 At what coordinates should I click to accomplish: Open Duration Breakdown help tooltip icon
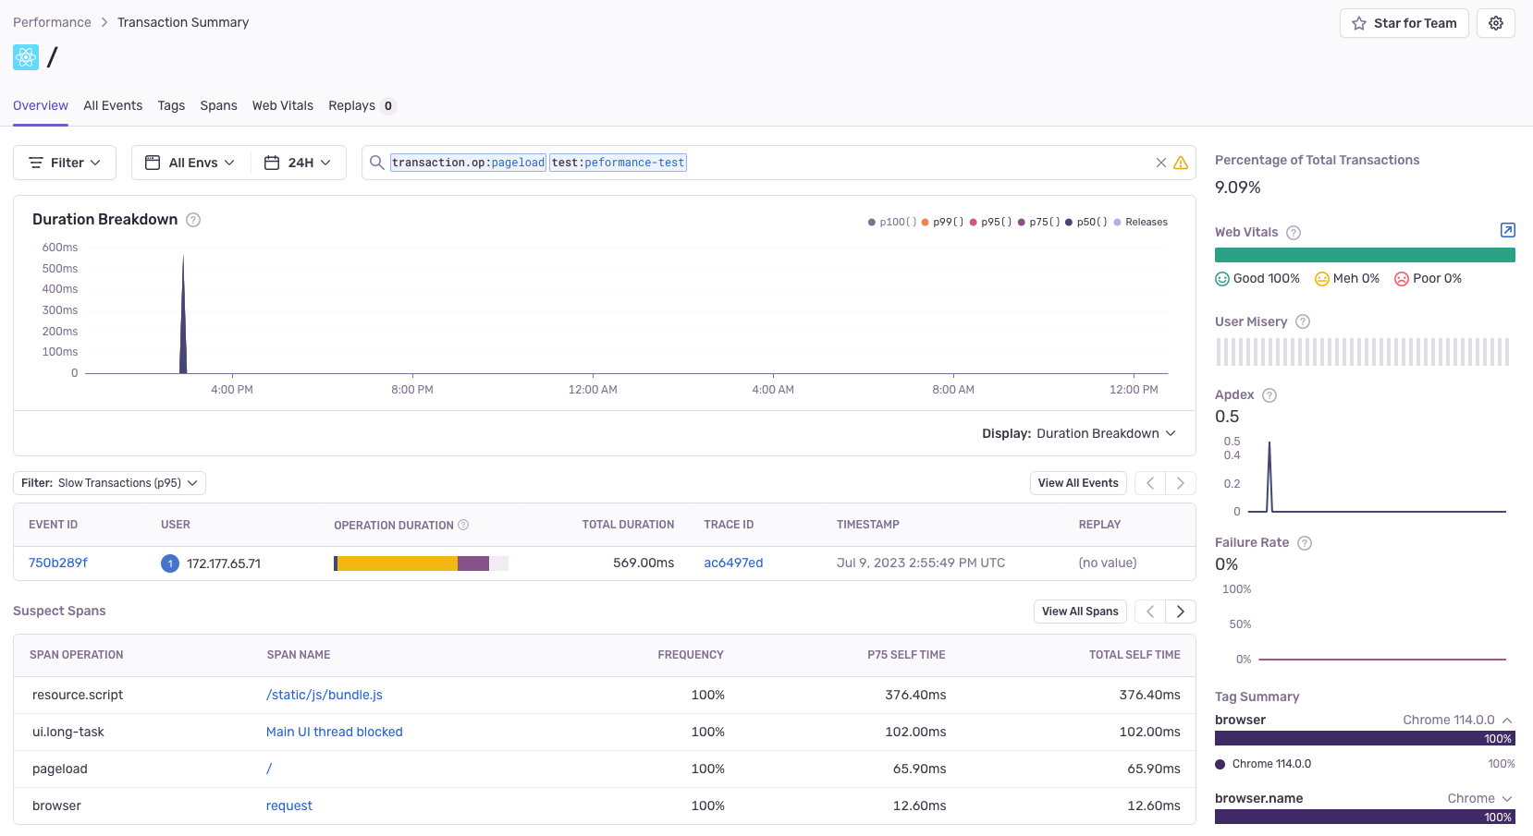pos(193,220)
